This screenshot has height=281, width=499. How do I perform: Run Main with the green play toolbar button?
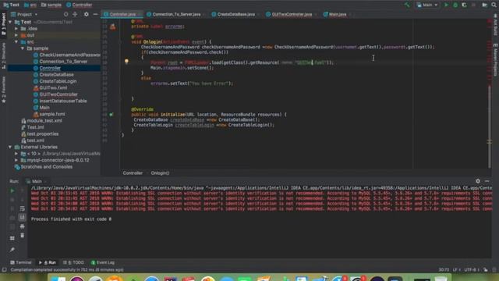coord(446,5)
